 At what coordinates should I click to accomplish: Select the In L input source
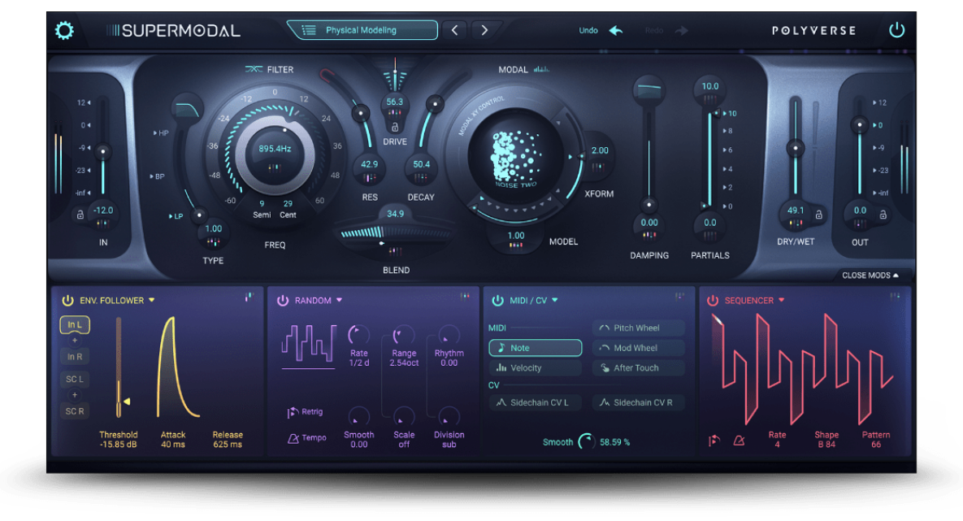tap(74, 324)
